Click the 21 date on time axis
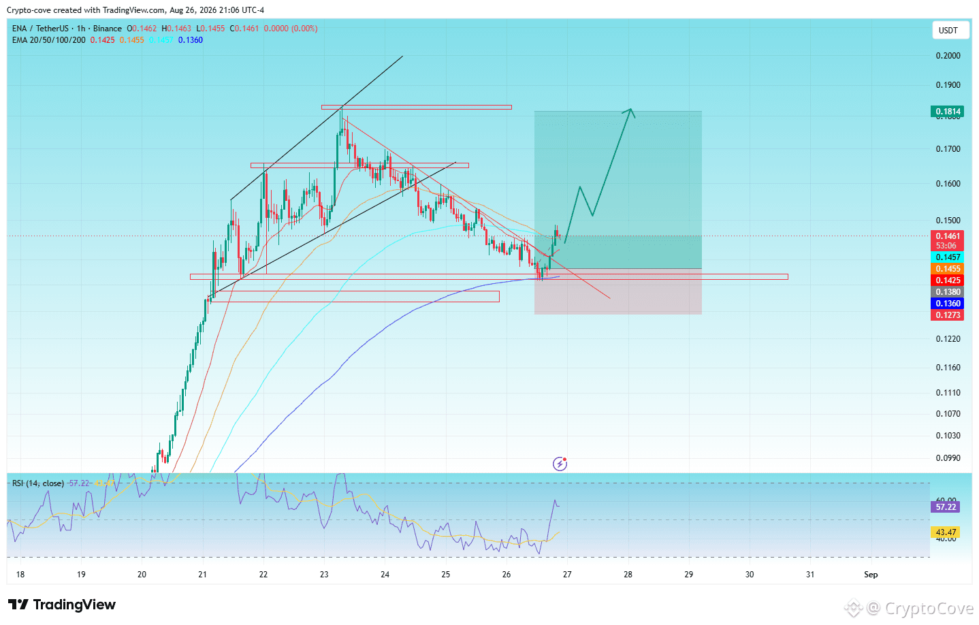979x625 pixels. [x=202, y=575]
